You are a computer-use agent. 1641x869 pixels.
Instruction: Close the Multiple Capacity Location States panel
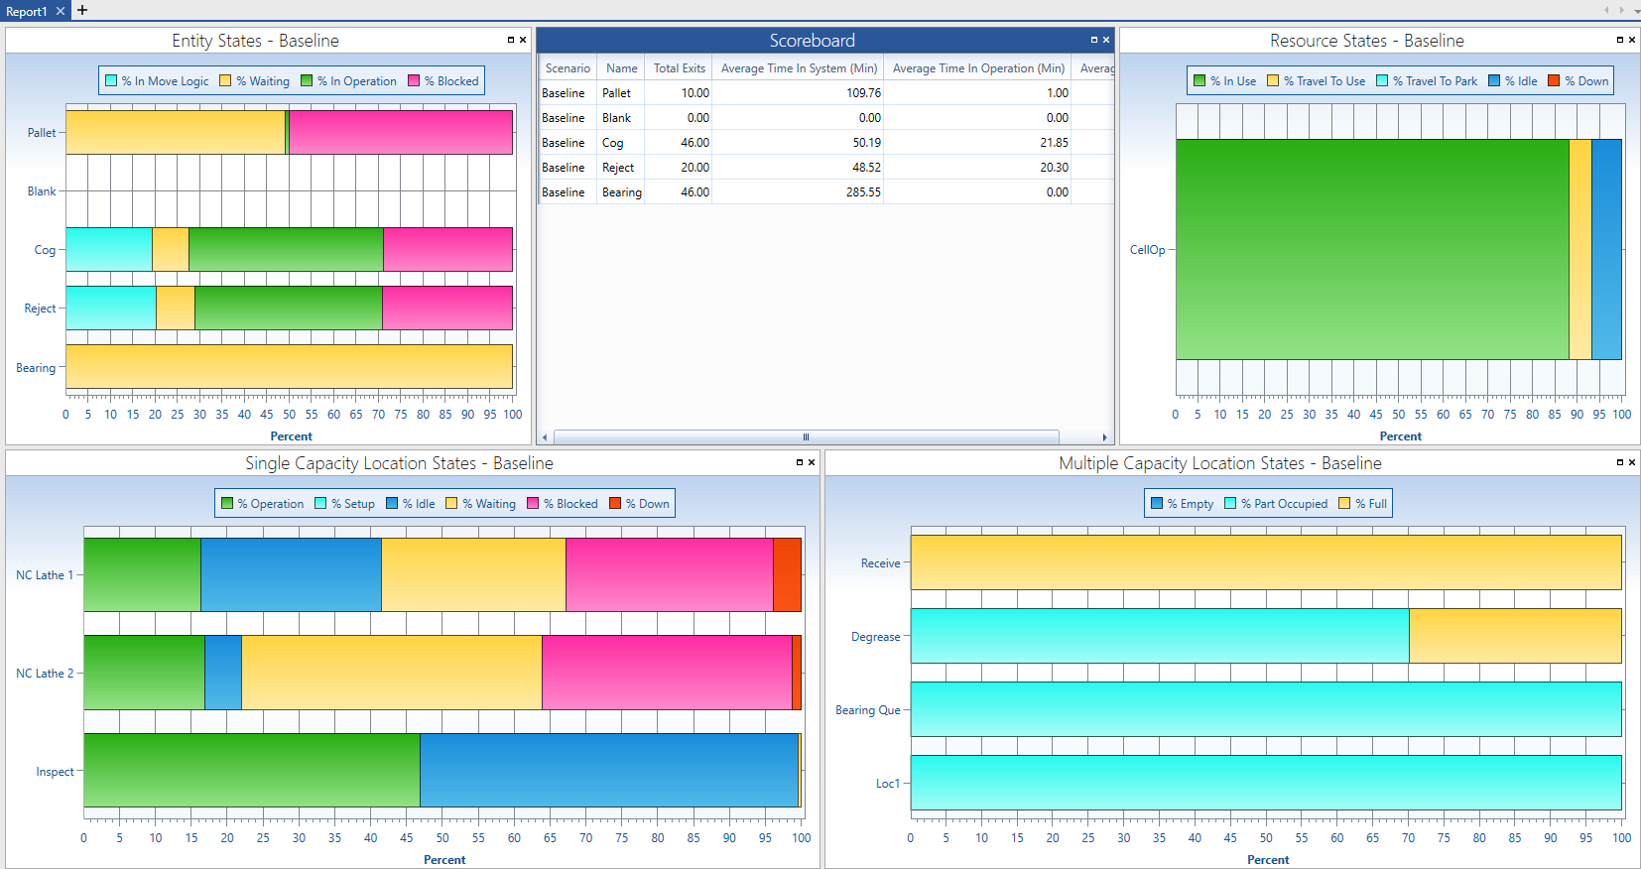tap(1632, 462)
